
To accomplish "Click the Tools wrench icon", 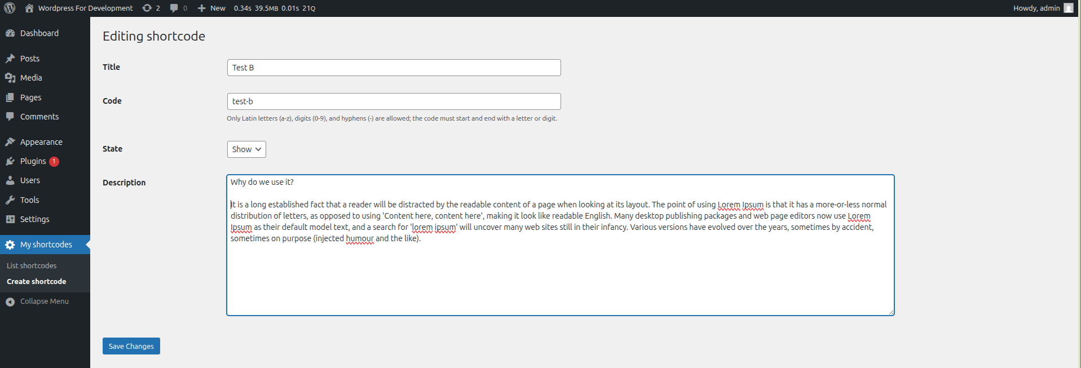I will tap(10, 200).
